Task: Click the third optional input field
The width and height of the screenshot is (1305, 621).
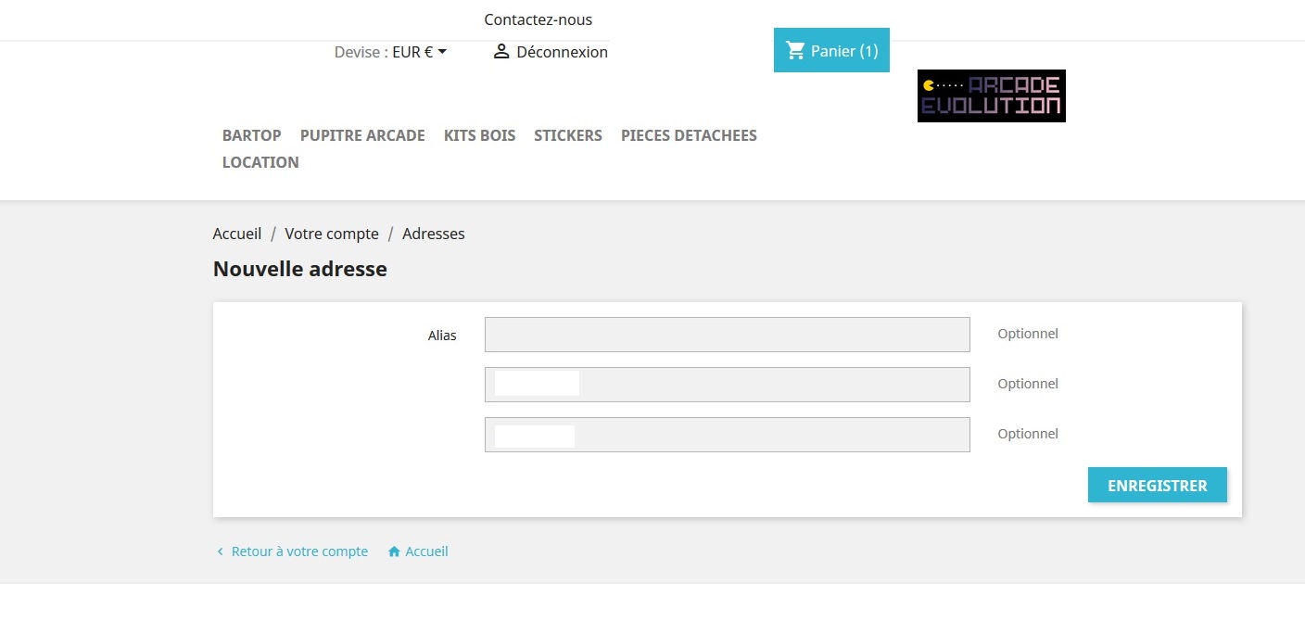Action: pos(728,435)
